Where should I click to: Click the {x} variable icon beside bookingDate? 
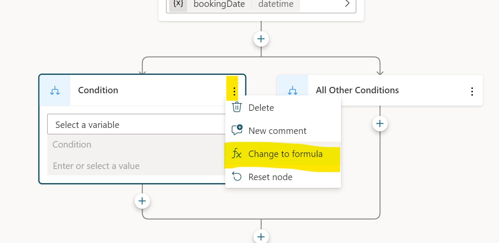click(x=177, y=4)
